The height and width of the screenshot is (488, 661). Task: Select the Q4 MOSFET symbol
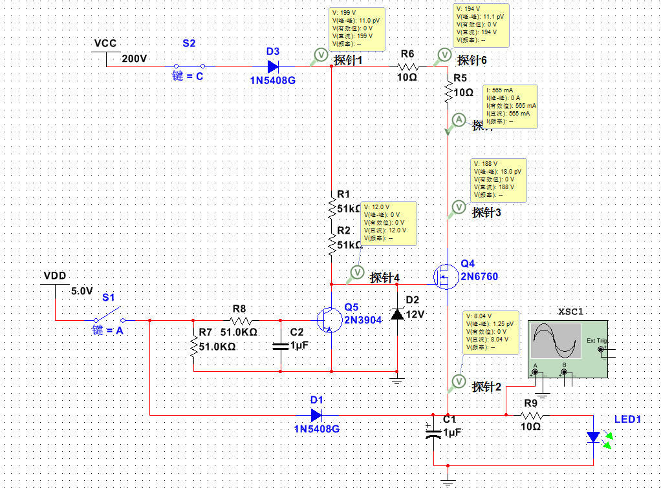[446, 277]
